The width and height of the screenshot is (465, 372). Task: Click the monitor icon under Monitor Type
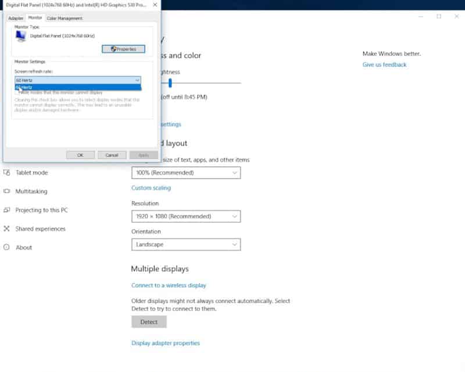pos(21,37)
